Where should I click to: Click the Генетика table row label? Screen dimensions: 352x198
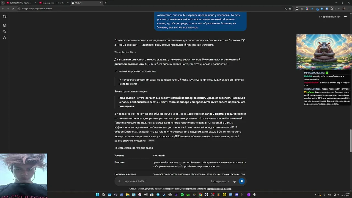119,162
